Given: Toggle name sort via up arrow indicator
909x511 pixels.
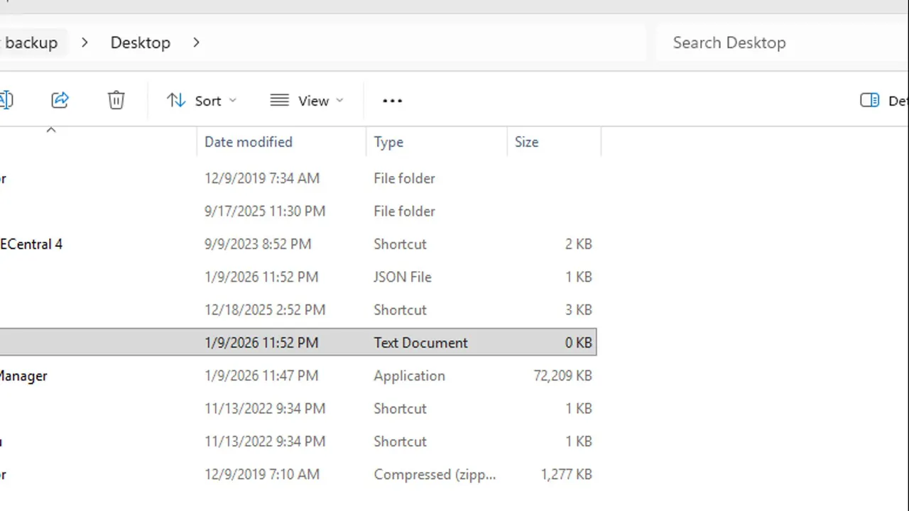Looking at the screenshot, I should tap(51, 131).
